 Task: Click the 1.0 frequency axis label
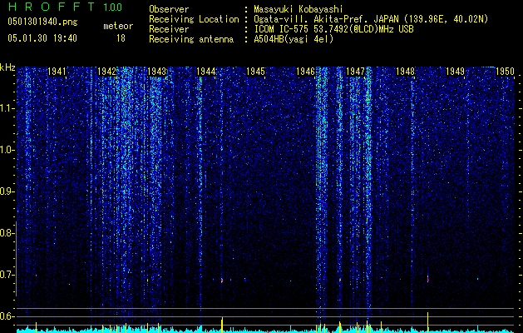7,150
